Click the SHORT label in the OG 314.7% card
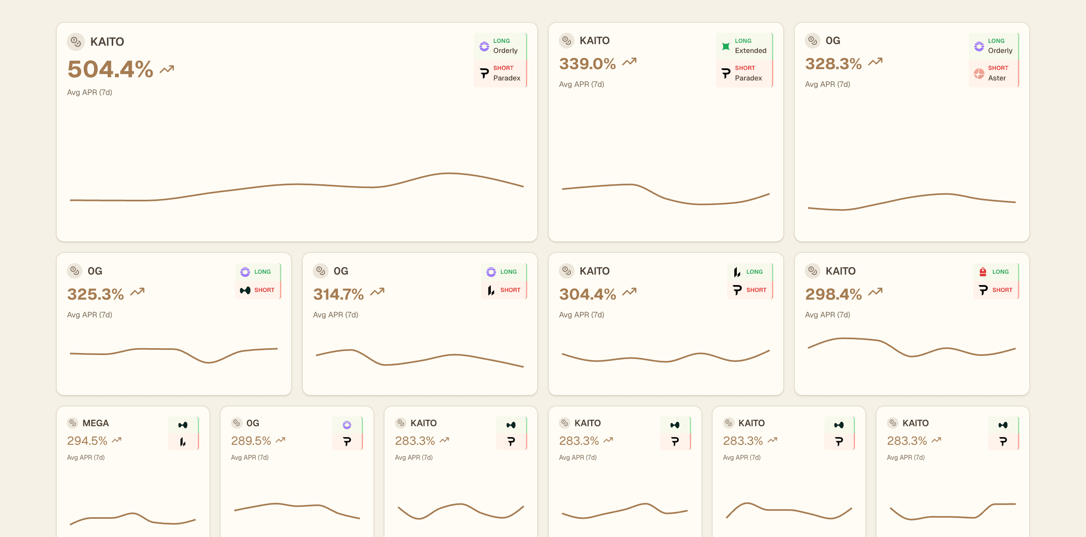 (510, 290)
